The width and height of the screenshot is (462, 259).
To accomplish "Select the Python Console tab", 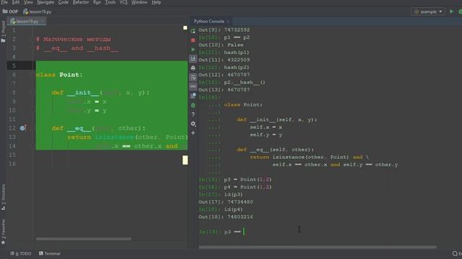I will click(x=209, y=22).
